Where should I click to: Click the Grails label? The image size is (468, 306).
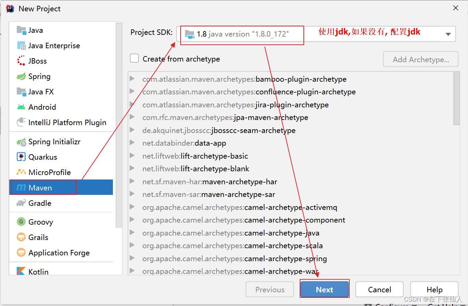[38, 237]
